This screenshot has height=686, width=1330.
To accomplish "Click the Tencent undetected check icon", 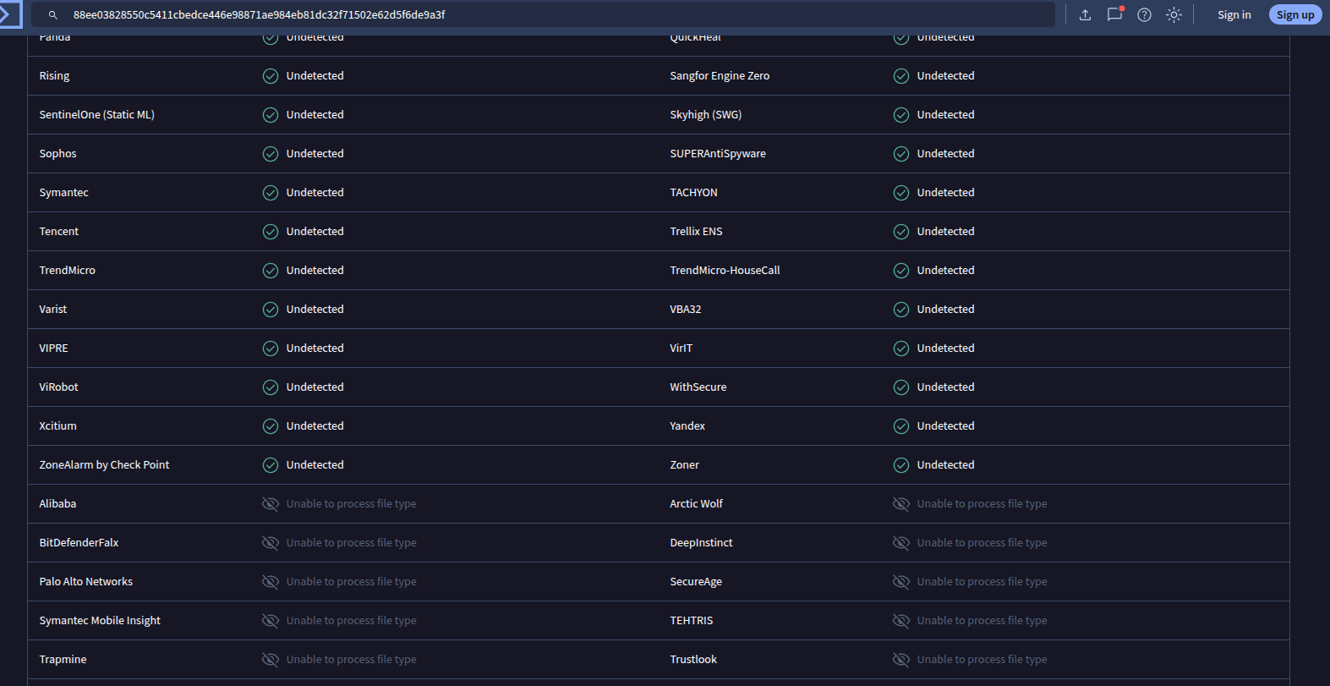I will (271, 232).
